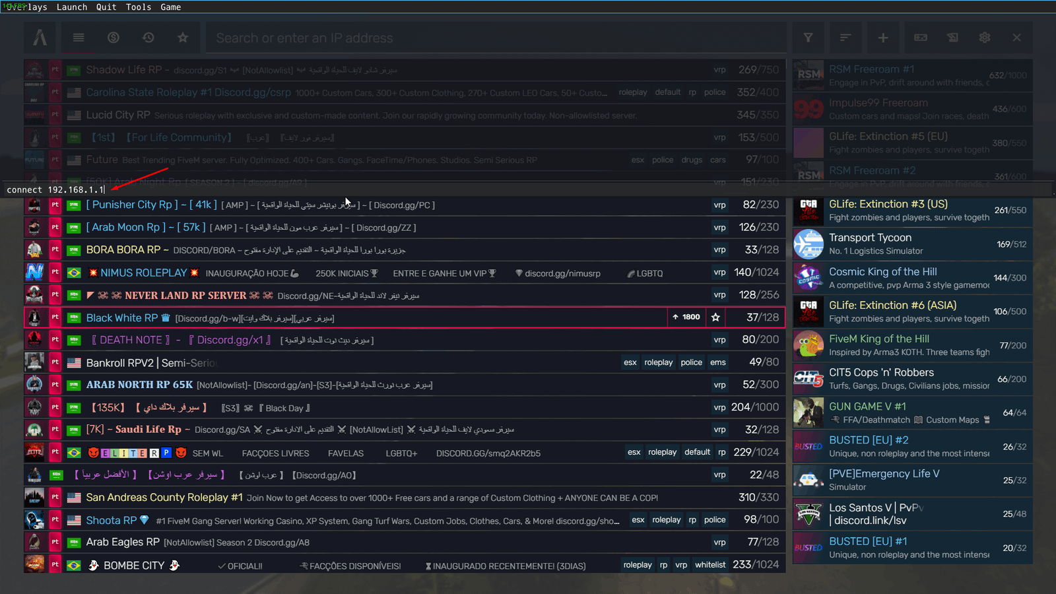This screenshot has width=1056, height=594.
Task: Open GLife: Extinction #3 (US) card
Action: tap(912, 211)
